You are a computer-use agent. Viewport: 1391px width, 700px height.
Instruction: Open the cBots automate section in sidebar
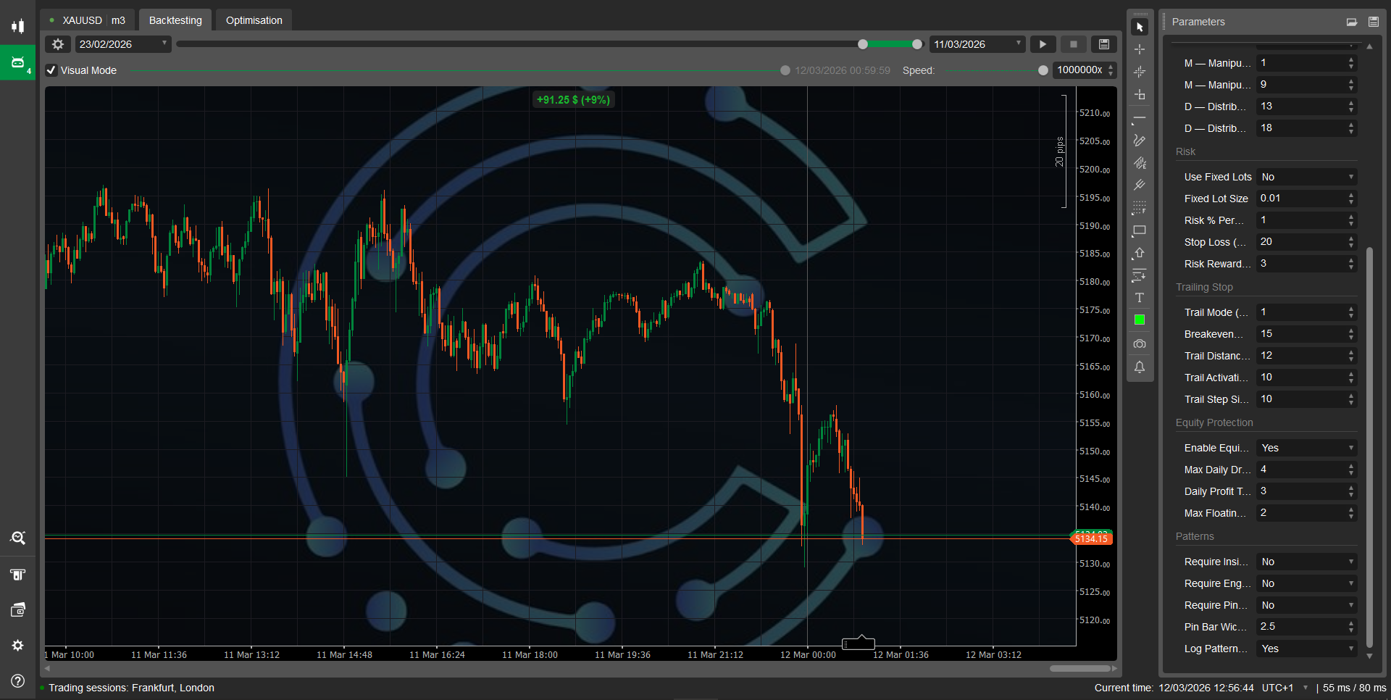18,63
